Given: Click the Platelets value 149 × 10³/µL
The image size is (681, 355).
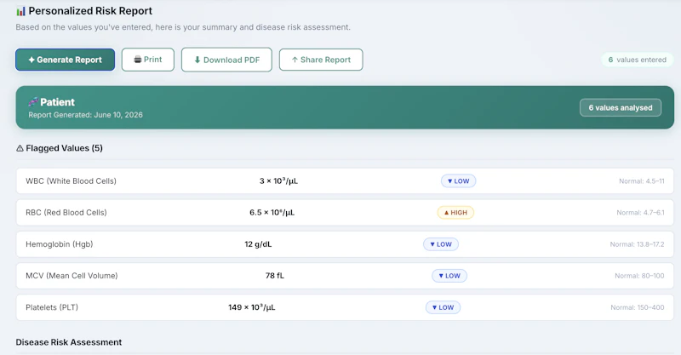Looking at the screenshot, I should [252, 307].
